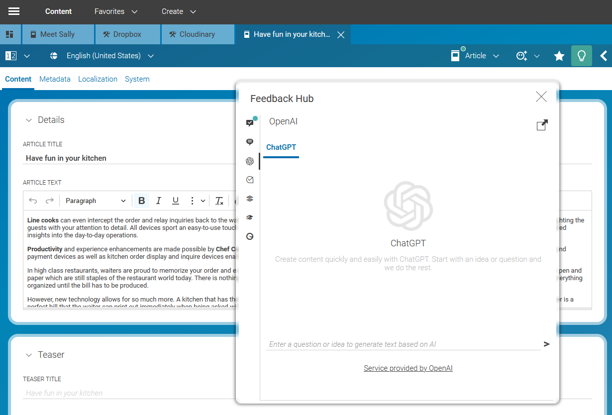Image resolution: width=612 pixels, height=415 pixels.
Task: Open the layers icon in Feedback Hub sidebar
Action: 249,199
